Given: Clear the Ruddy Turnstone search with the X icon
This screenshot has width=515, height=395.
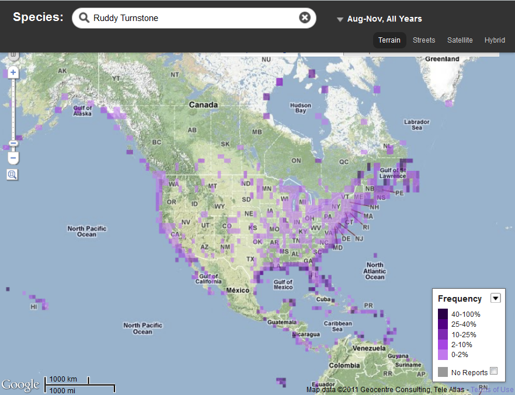Looking at the screenshot, I should (305, 17).
